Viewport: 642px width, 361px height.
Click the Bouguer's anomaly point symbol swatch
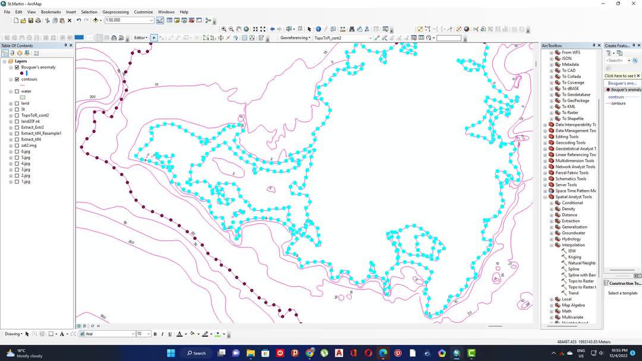pyautogui.click(x=22, y=73)
